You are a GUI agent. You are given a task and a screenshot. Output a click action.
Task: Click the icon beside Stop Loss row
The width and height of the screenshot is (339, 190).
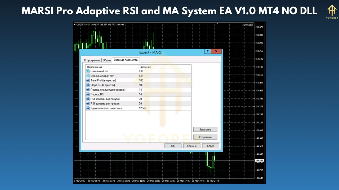88,85
